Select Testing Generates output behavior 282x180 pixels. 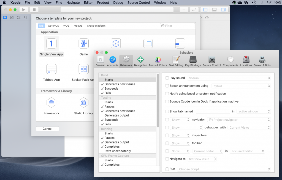click(x=128, y=115)
